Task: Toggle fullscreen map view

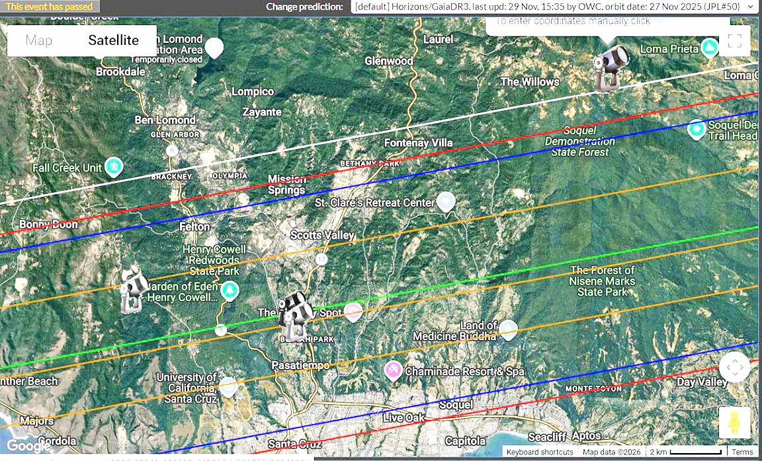Action: 734,41
